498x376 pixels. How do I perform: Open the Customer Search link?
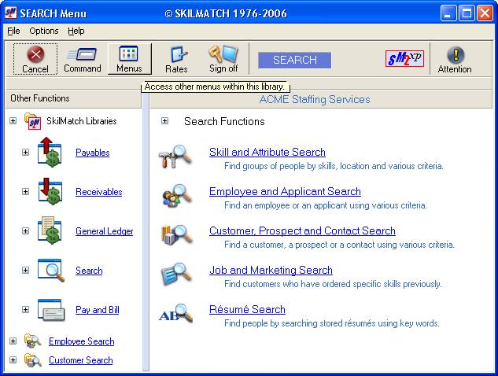coord(81,360)
